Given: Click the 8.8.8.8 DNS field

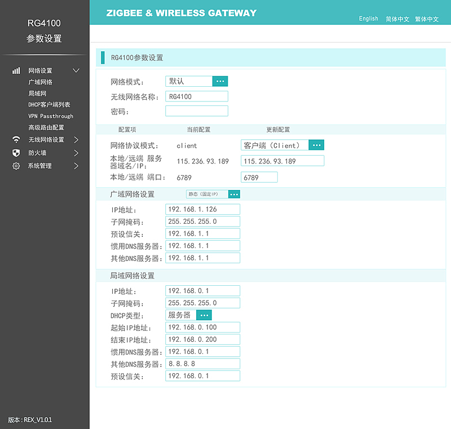Looking at the screenshot, I should (x=203, y=364).
